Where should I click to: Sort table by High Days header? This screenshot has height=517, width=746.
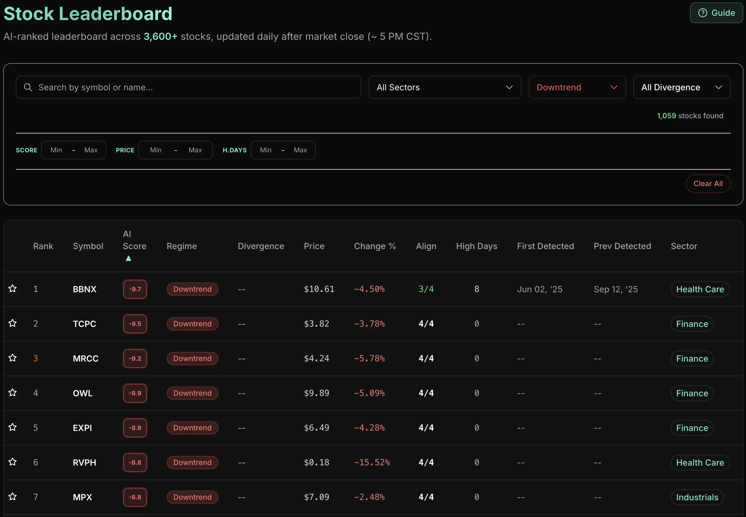pyautogui.click(x=477, y=246)
